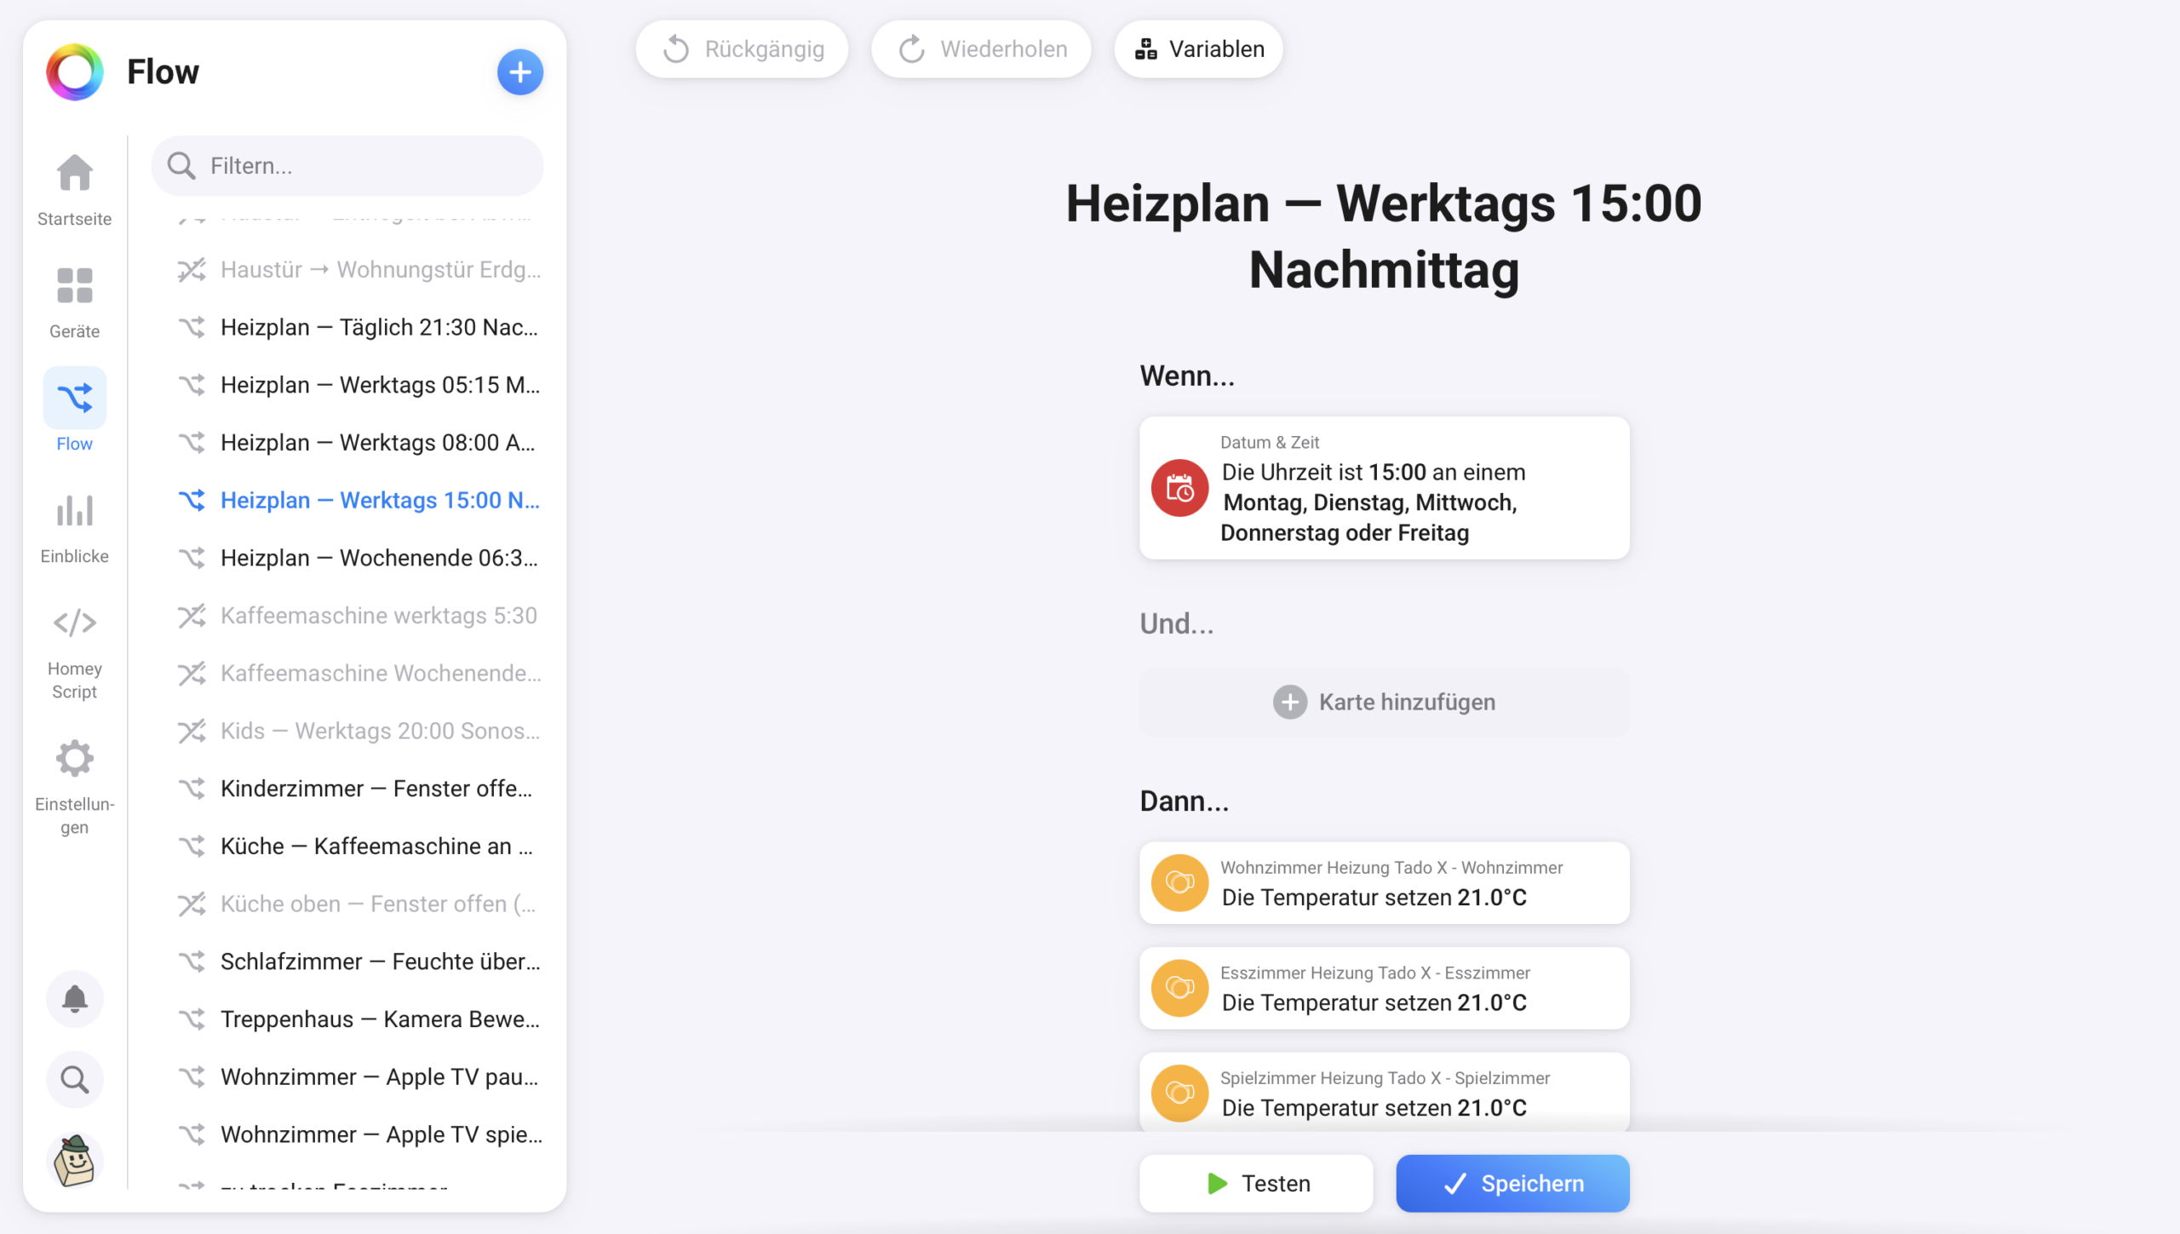The height and width of the screenshot is (1234, 2180).
Task: Open Wohnzimmer Heizung temperature card
Action: pyautogui.click(x=1385, y=883)
